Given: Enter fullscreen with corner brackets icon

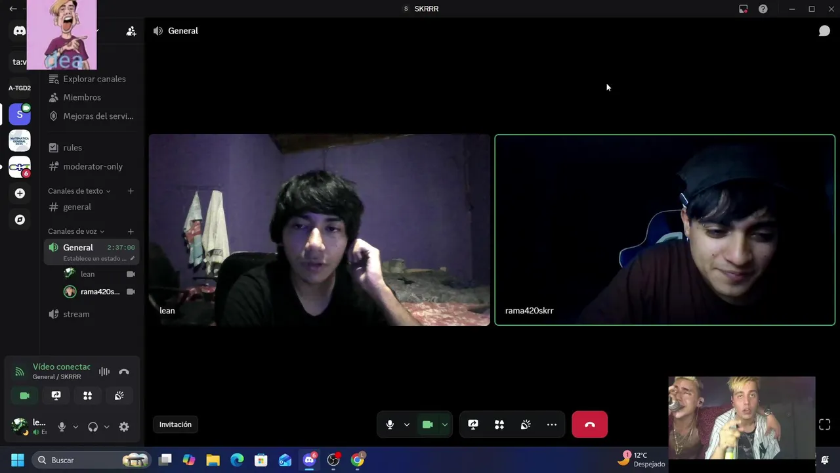Looking at the screenshot, I should [825, 424].
